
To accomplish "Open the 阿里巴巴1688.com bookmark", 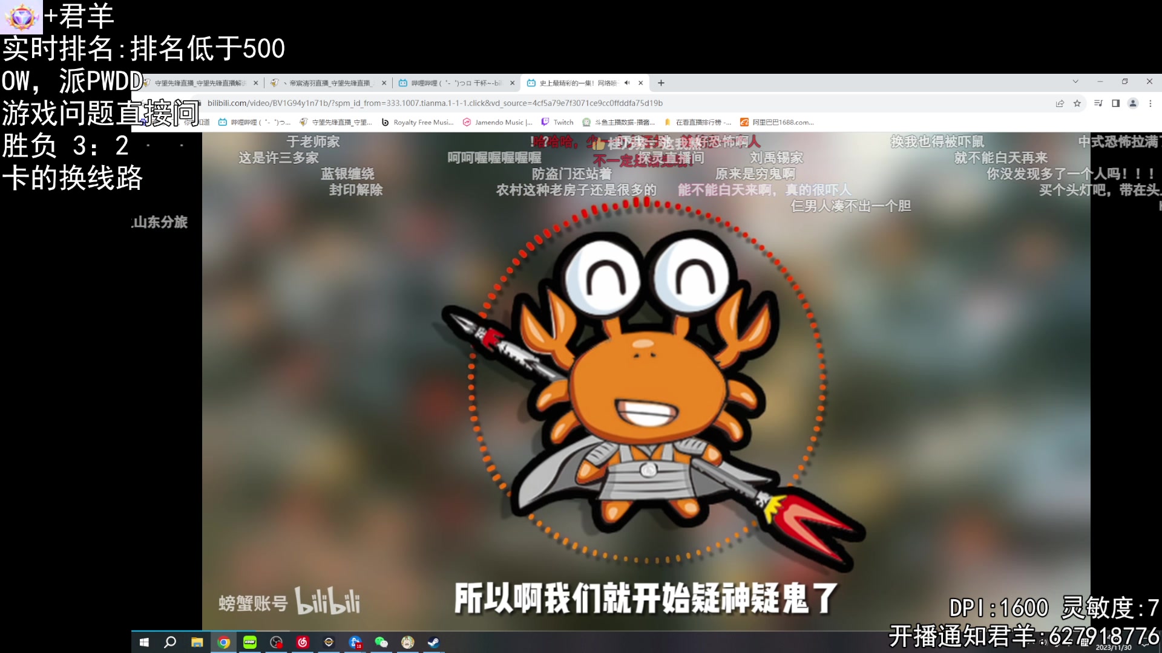I will [777, 122].
